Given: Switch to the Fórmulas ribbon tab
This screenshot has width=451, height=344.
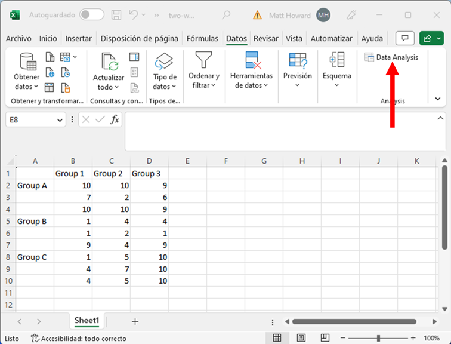Looking at the screenshot, I should (202, 38).
